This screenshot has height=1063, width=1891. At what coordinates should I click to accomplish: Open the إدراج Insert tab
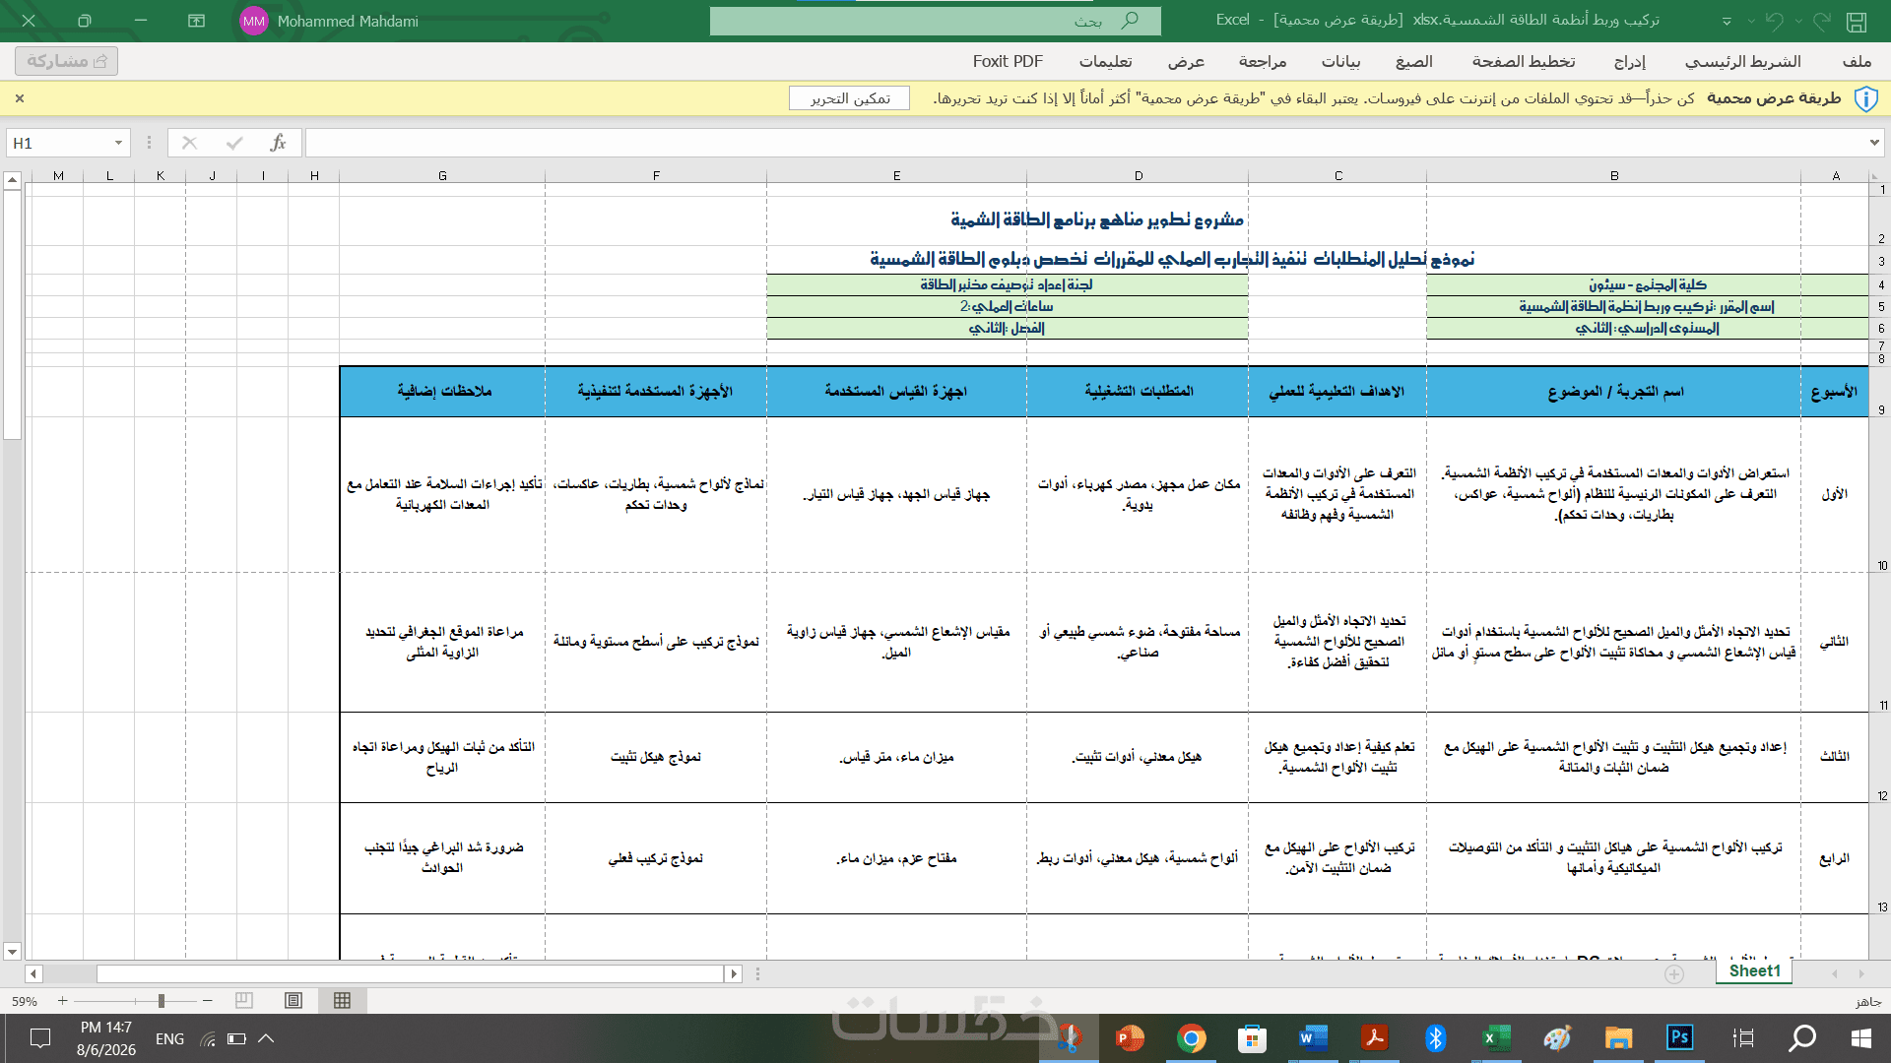[1630, 61]
